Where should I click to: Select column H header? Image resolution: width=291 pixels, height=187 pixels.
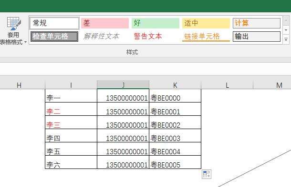[x=22, y=85]
